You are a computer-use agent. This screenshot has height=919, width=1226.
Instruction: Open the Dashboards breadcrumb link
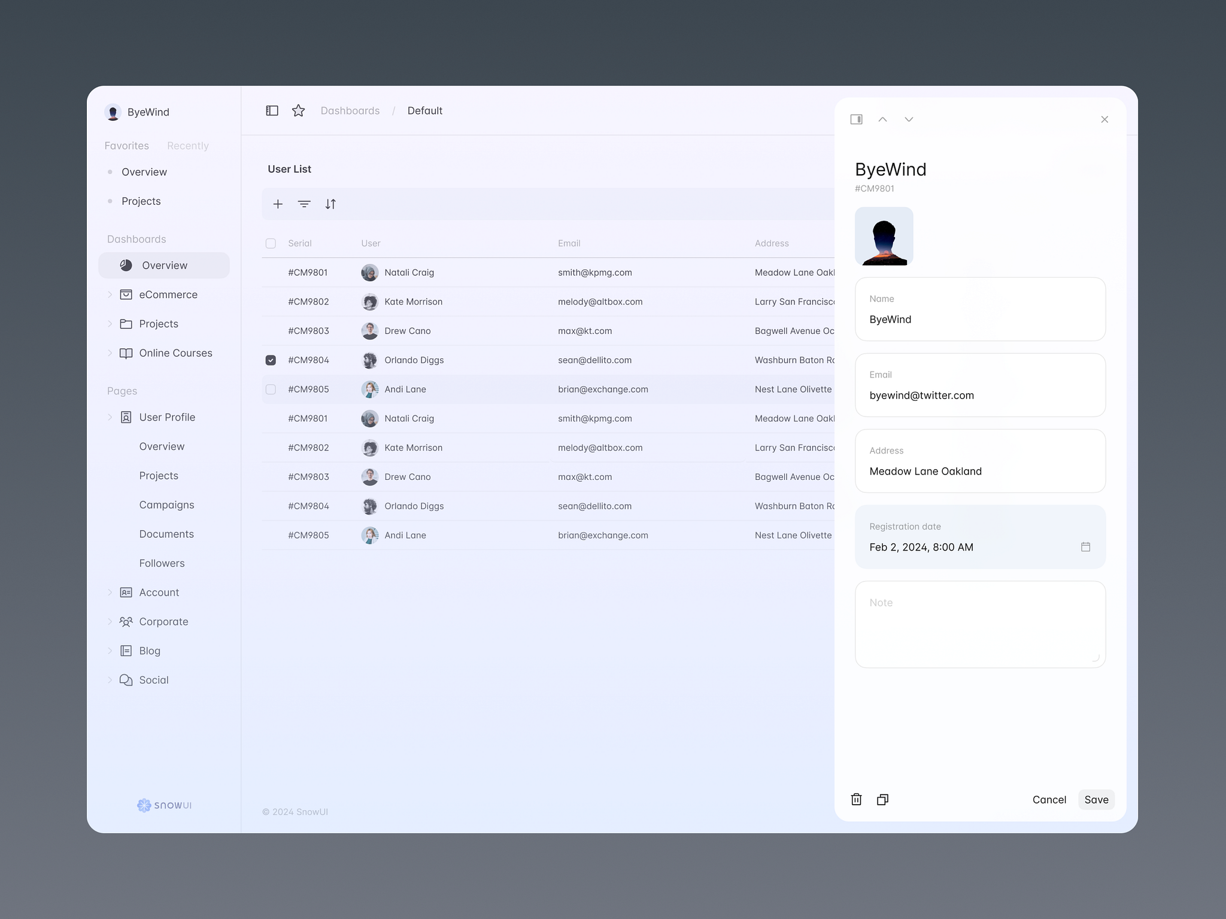pos(350,111)
